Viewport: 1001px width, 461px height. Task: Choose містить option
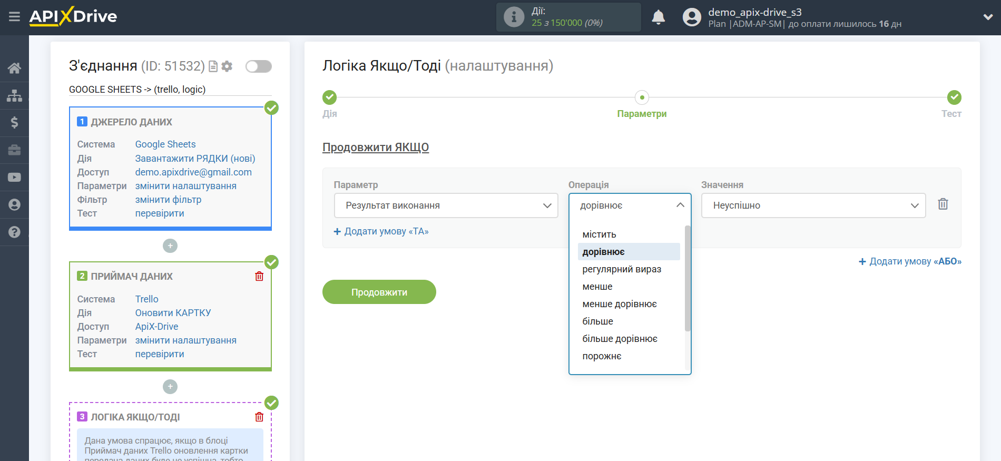(629, 234)
